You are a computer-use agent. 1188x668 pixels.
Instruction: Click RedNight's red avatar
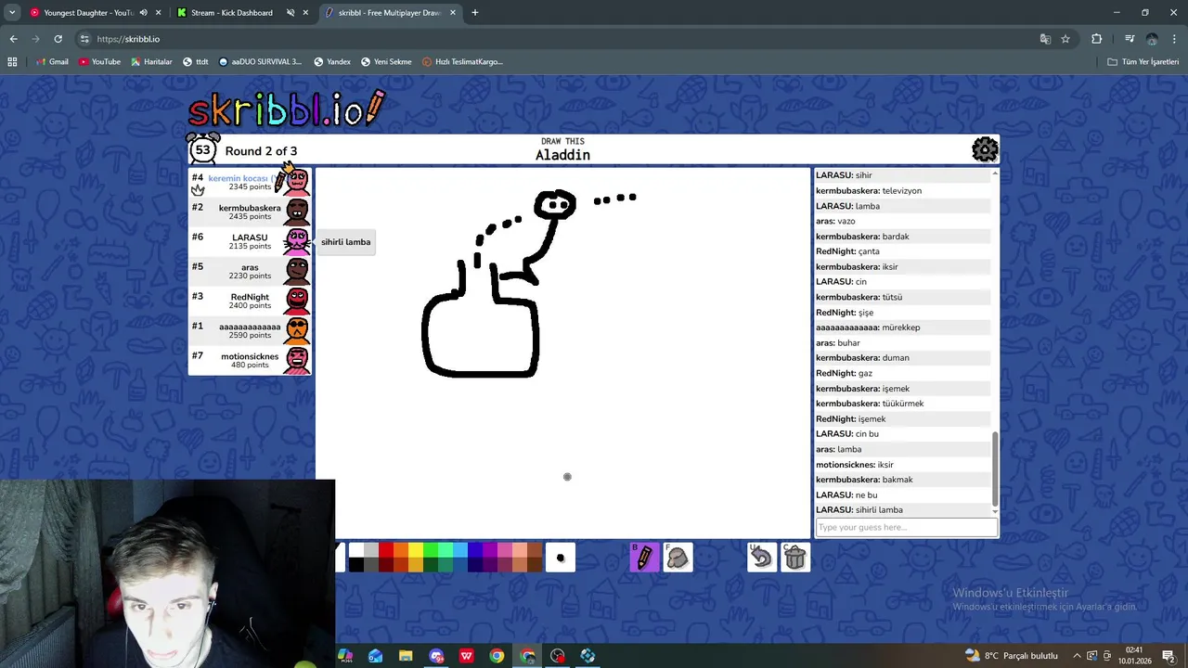point(297,301)
